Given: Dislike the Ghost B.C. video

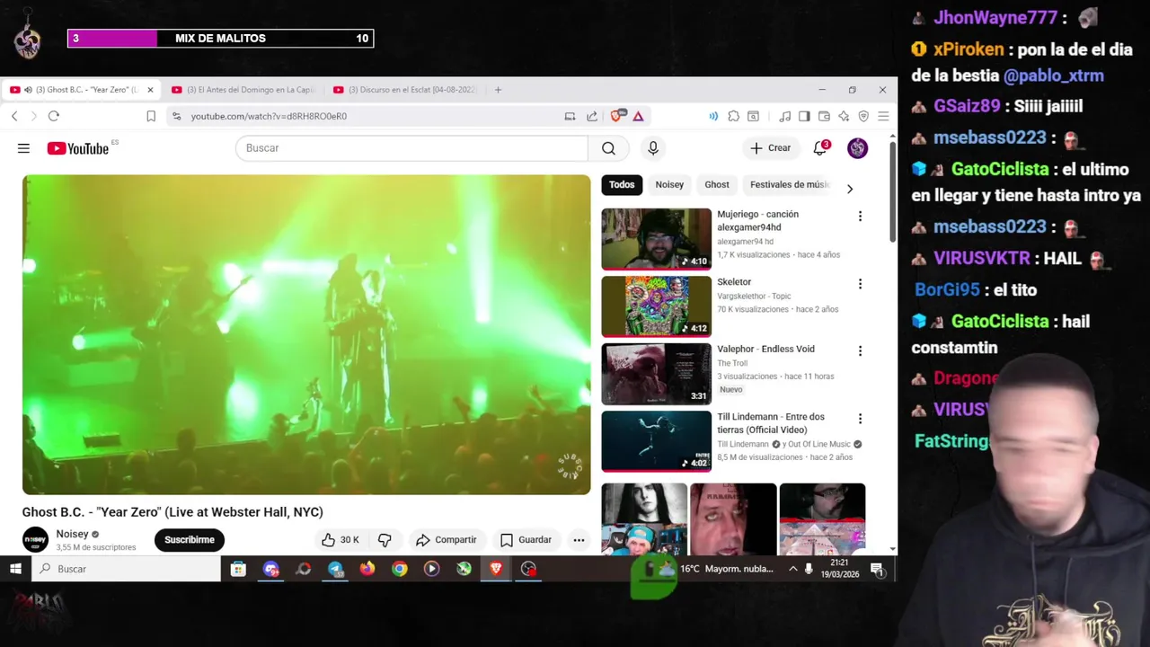Looking at the screenshot, I should [x=385, y=540].
